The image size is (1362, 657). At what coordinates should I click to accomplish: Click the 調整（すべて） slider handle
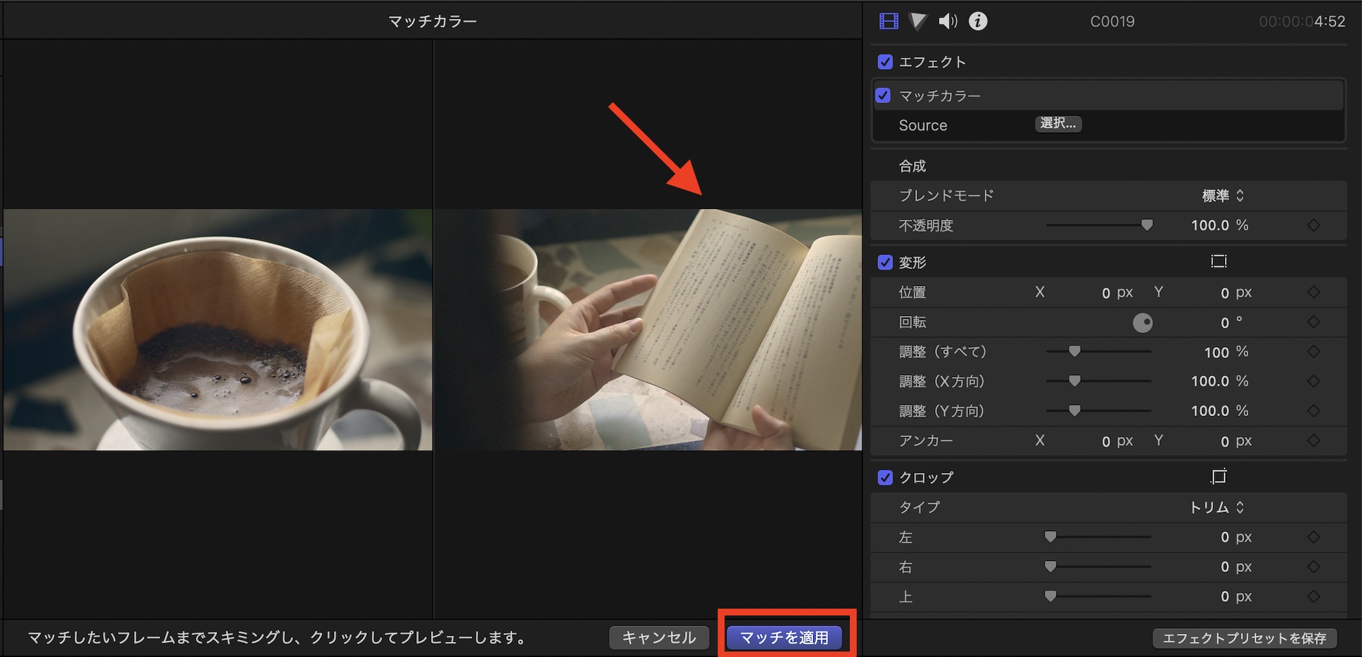(x=1075, y=351)
